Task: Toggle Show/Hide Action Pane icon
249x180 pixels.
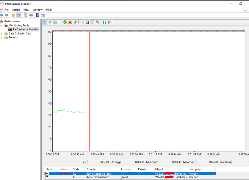Action: pyautogui.click(x=43, y=15)
